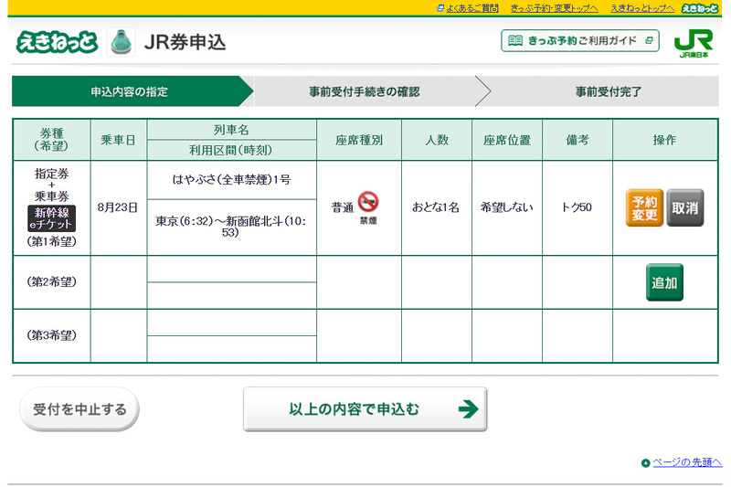The height and width of the screenshot is (487, 731).
Task: Go to きっぷ予約・変更トップへ link
Action: tap(555, 8)
